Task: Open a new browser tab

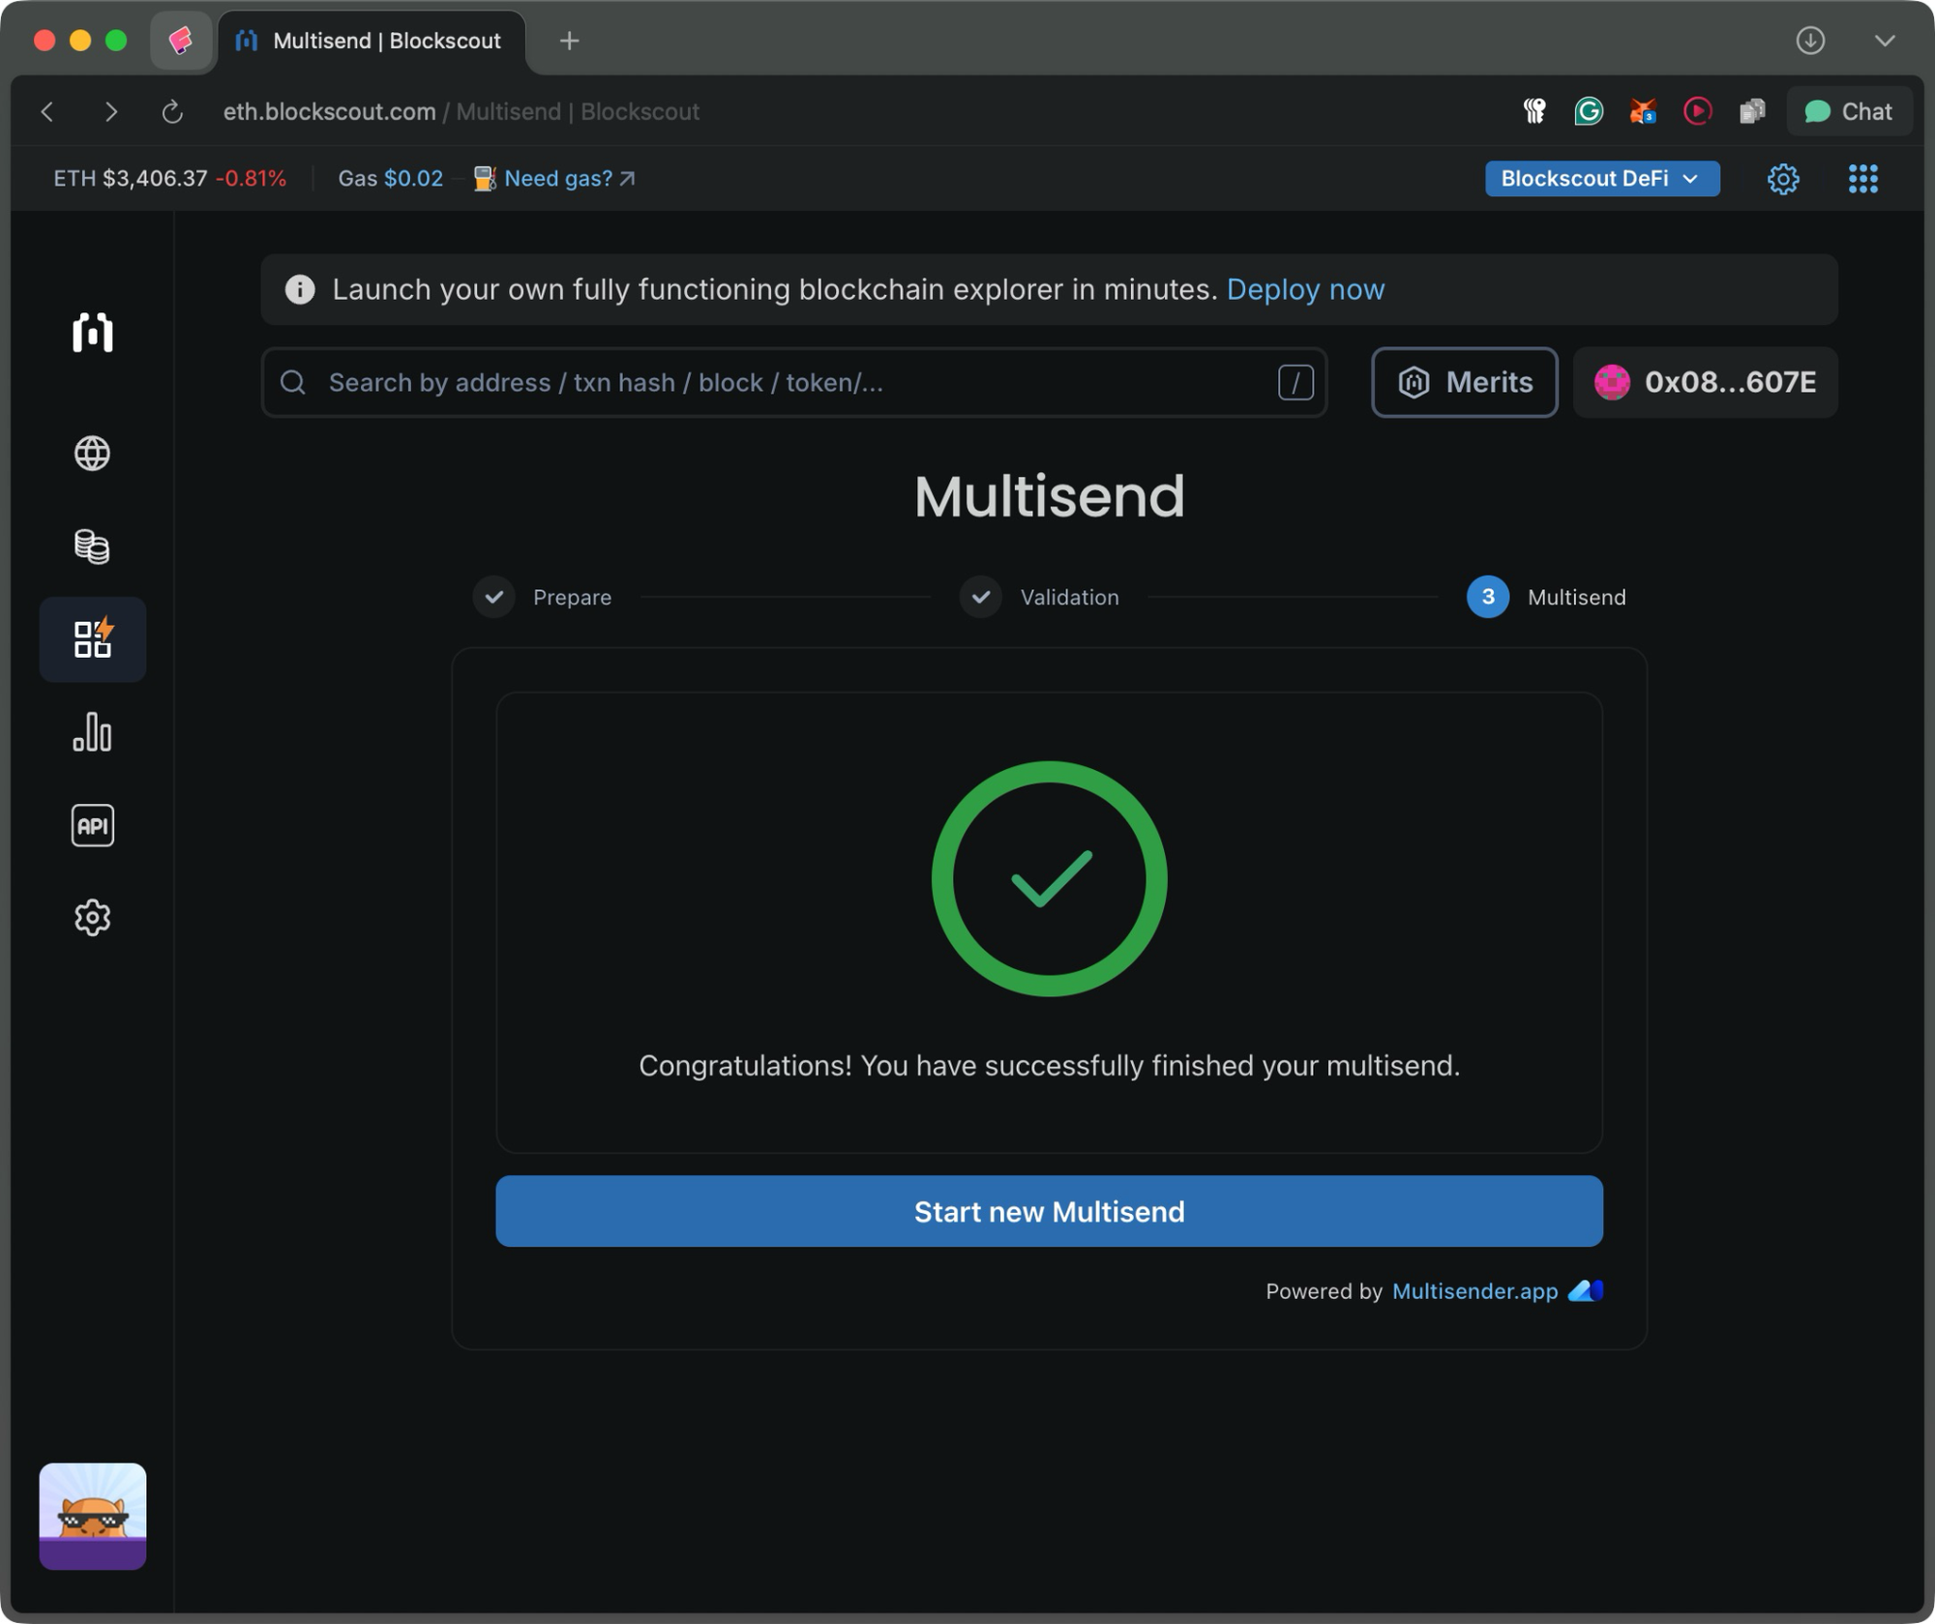Action: click(x=569, y=41)
